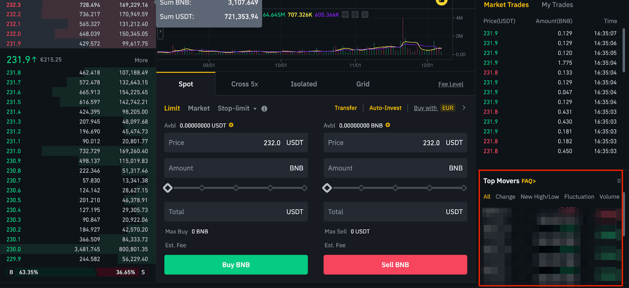Open the Isolated margin tab
Viewport: 629px width, 288px height.
click(304, 84)
